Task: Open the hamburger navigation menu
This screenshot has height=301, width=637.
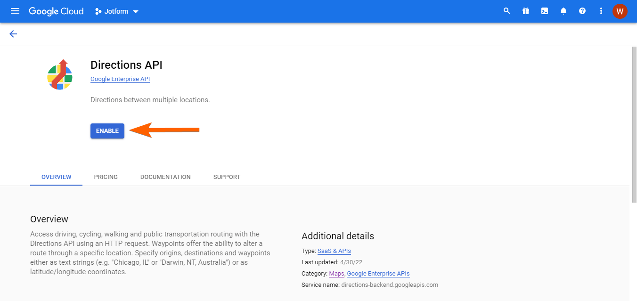Action: pyautogui.click(x=15, y=11)
